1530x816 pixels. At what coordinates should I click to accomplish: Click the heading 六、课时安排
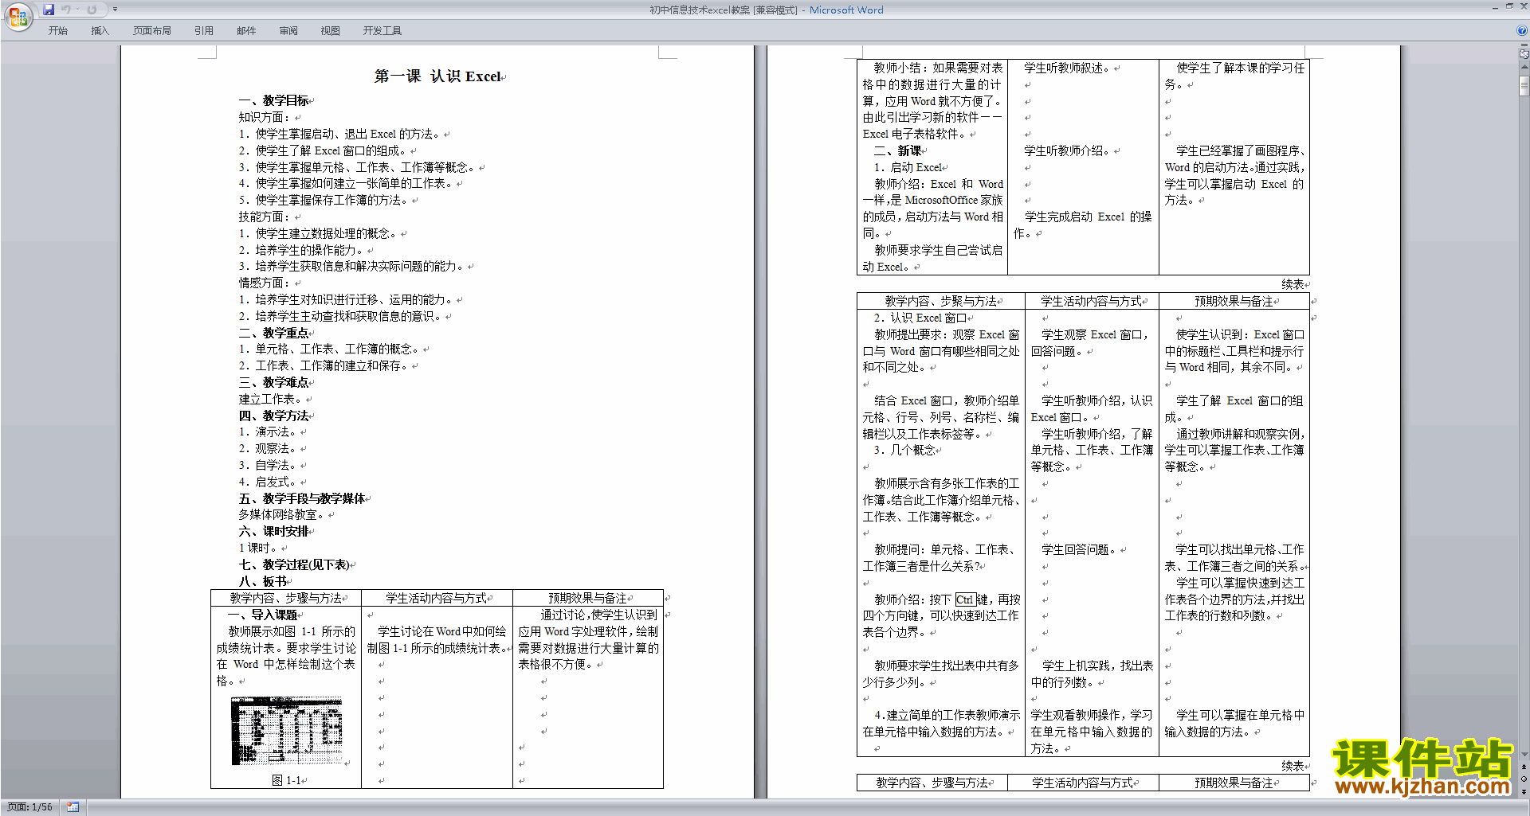coord(273,531)
